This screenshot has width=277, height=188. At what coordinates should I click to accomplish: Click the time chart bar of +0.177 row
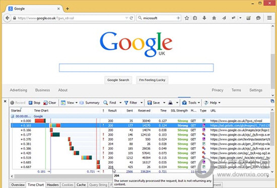pos(55,134)
